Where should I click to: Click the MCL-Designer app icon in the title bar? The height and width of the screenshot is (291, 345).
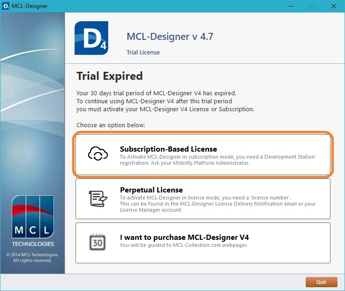pos(7,6)
